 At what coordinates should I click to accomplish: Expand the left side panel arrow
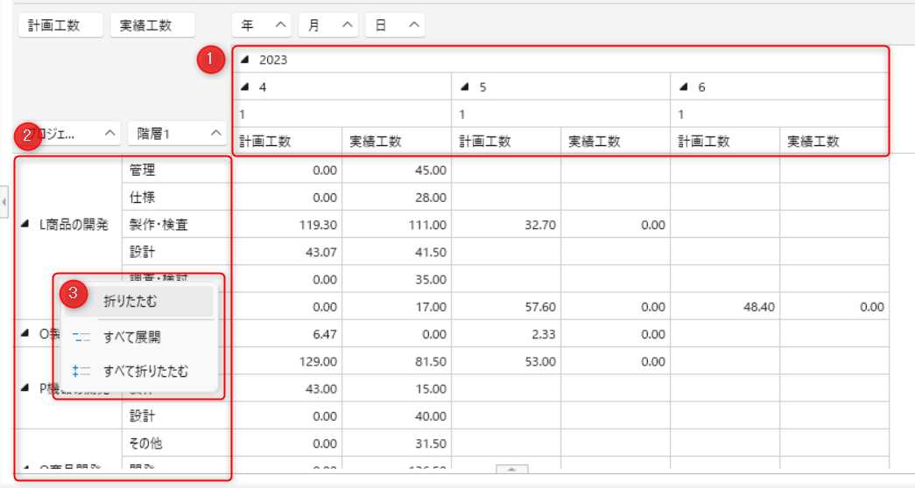[4, 203]
